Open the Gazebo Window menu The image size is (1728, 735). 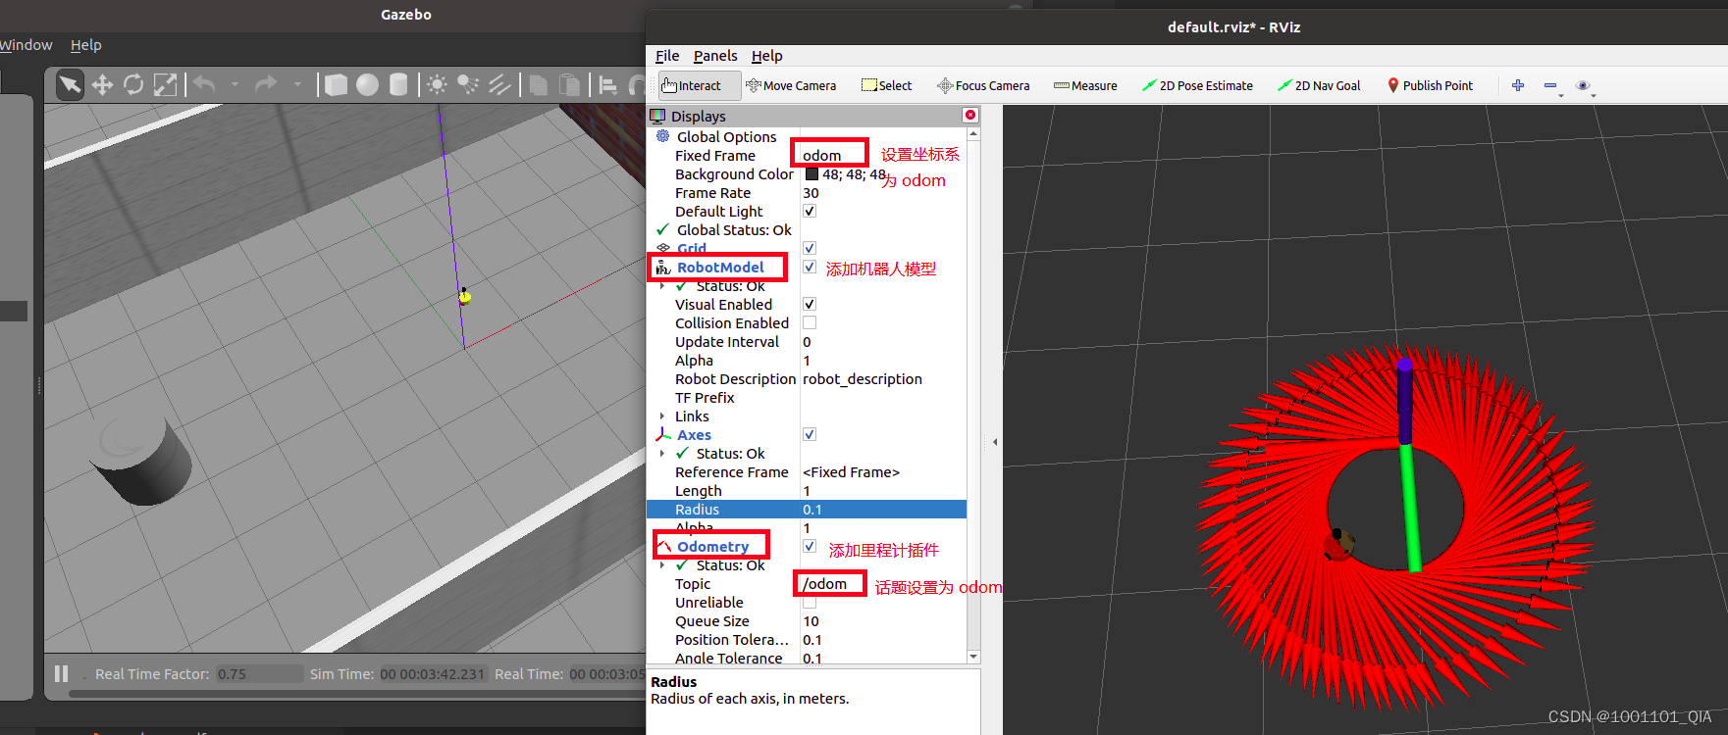(26, 45)
